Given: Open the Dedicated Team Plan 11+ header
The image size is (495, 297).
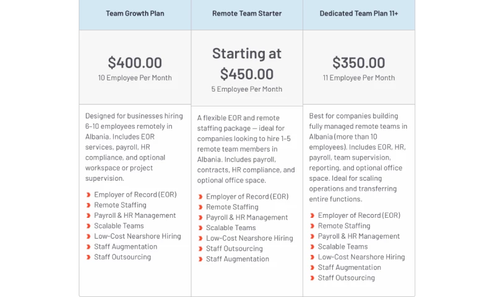Looking at the screenshot, I should [359, 14].
